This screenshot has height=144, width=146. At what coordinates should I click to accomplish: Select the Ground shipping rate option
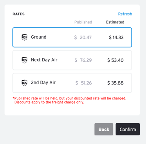click(72, 37)
